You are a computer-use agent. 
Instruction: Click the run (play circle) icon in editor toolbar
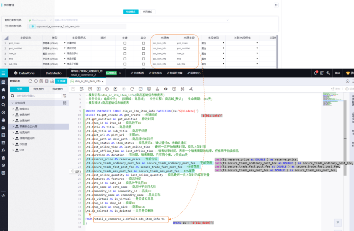point(107,89)
